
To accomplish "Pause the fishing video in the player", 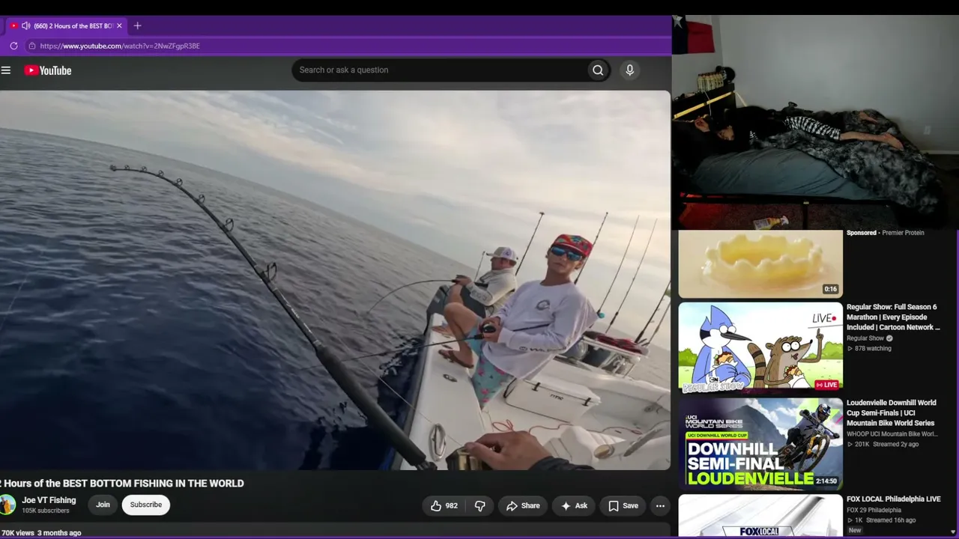I will pyautogui.click(x=335, y=280).
